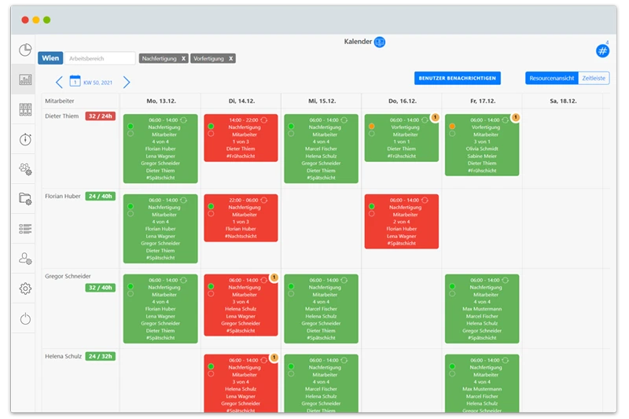Click the blue hashtag icon at top right
The height and width of the screenshot is (419, 629).
pyautogui.click(x=603, y=50)
